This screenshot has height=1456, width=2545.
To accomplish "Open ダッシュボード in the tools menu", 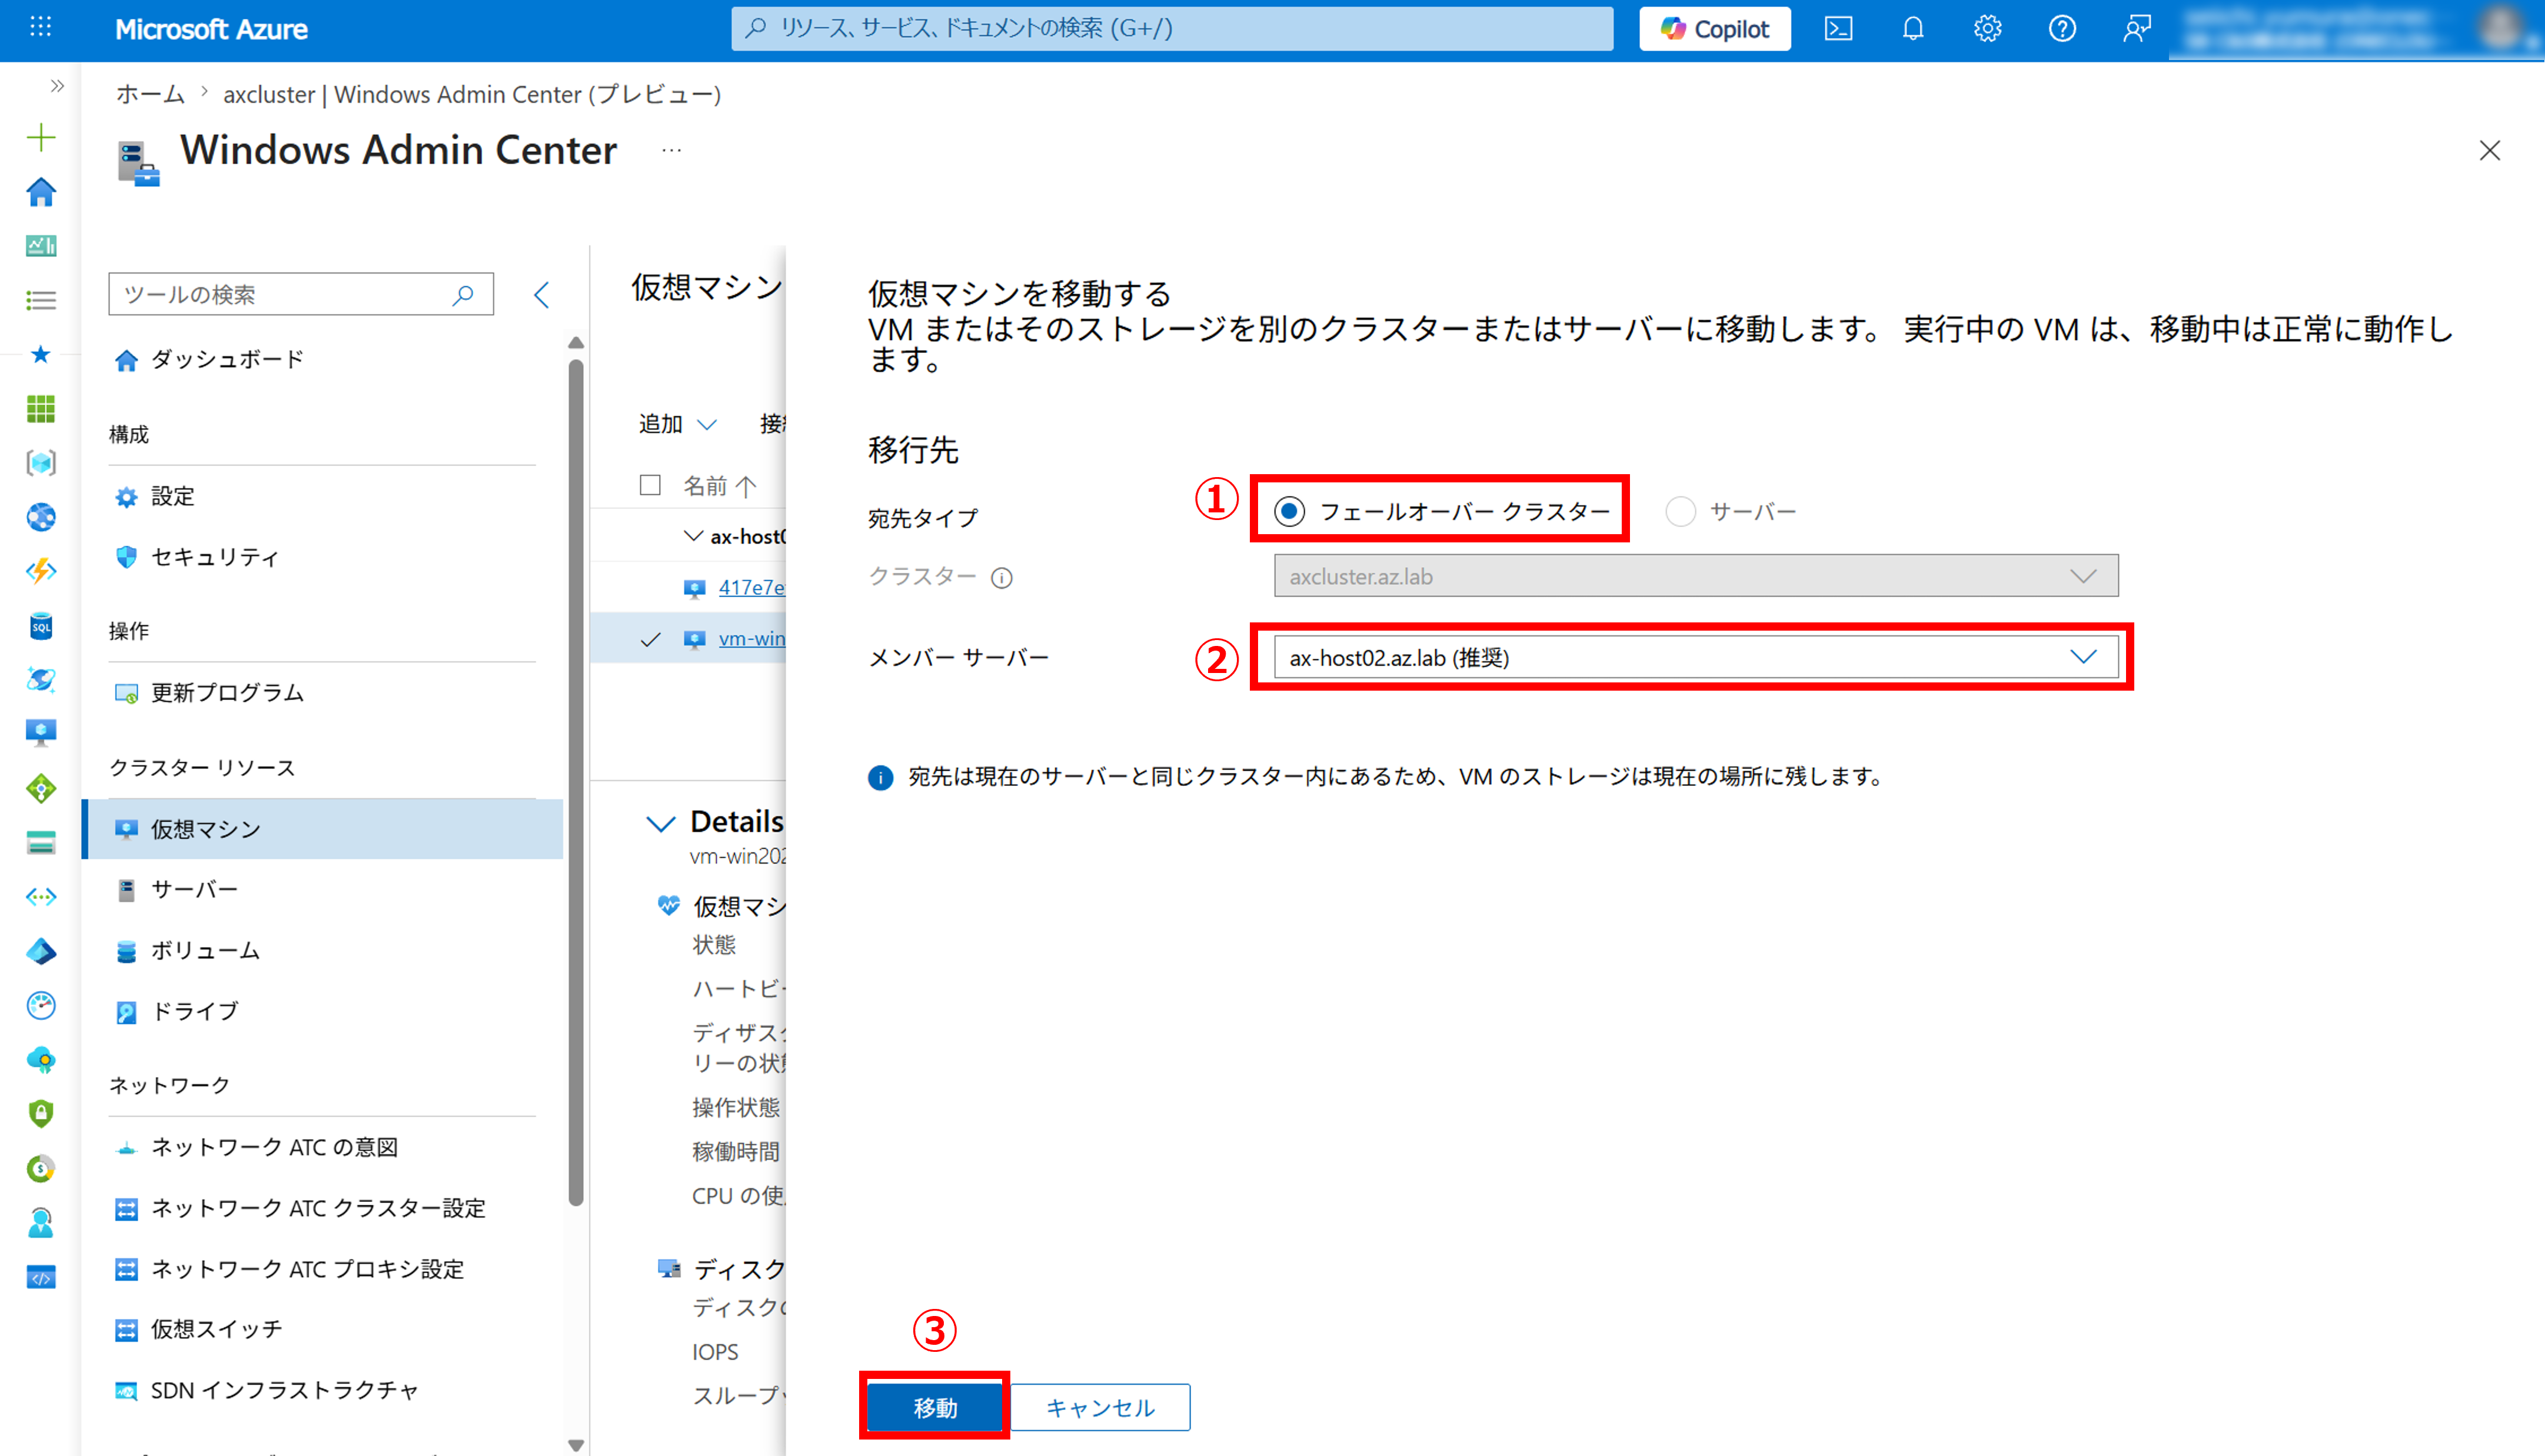I will tap(227, 360).
